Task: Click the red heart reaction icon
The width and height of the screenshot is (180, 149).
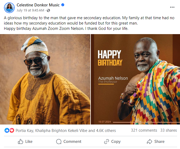Action: (11, 131)
